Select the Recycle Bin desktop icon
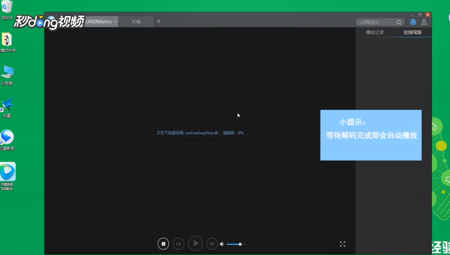450x255 pixels. 7,10
